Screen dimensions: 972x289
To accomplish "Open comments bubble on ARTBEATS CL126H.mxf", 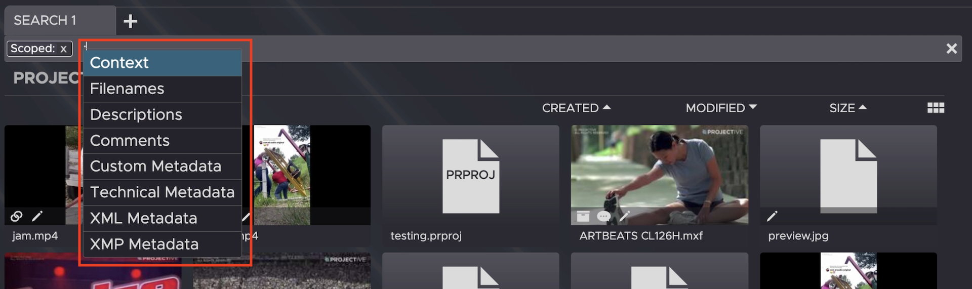I will (x=603, y=217).
